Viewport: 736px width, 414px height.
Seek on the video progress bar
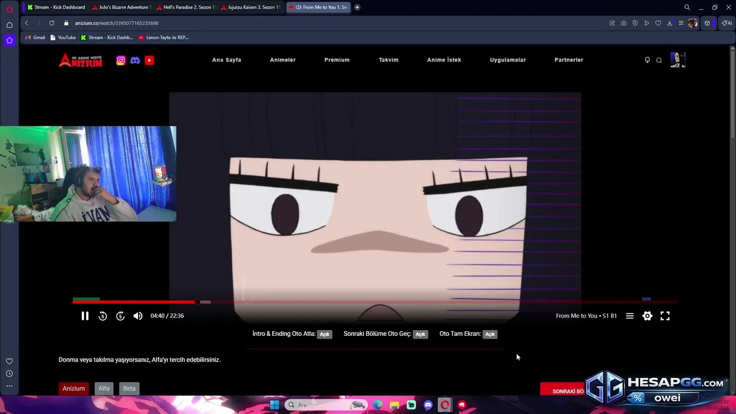click(374, 302)
